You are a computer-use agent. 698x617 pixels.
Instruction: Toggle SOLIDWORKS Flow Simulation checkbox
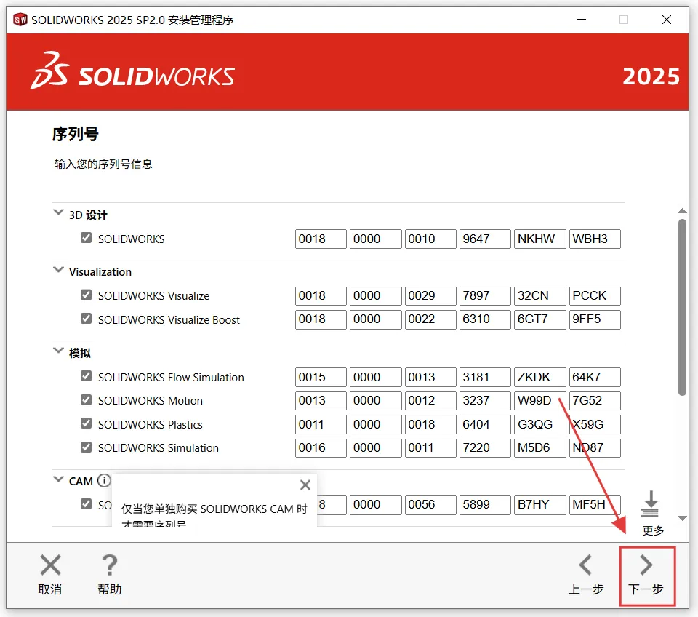point(86,376)
